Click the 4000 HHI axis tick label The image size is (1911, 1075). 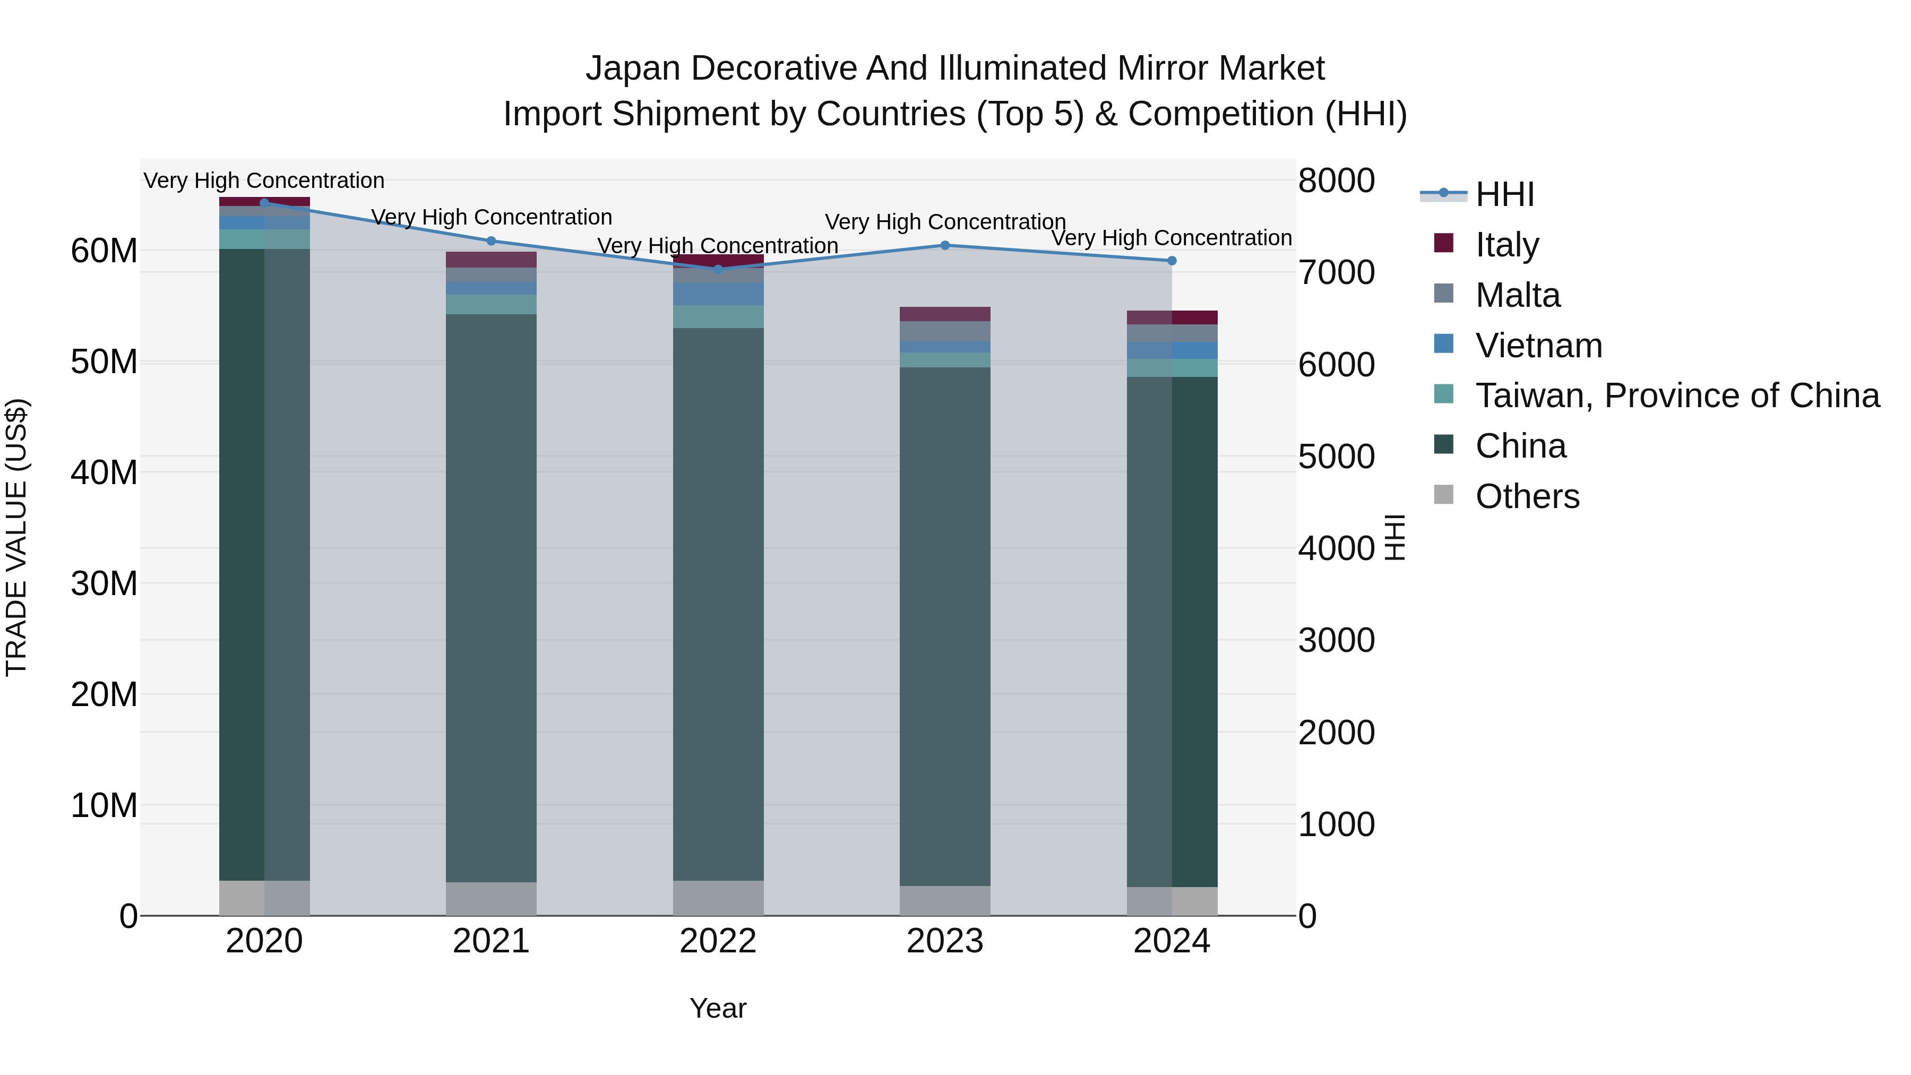(1337, 548)
